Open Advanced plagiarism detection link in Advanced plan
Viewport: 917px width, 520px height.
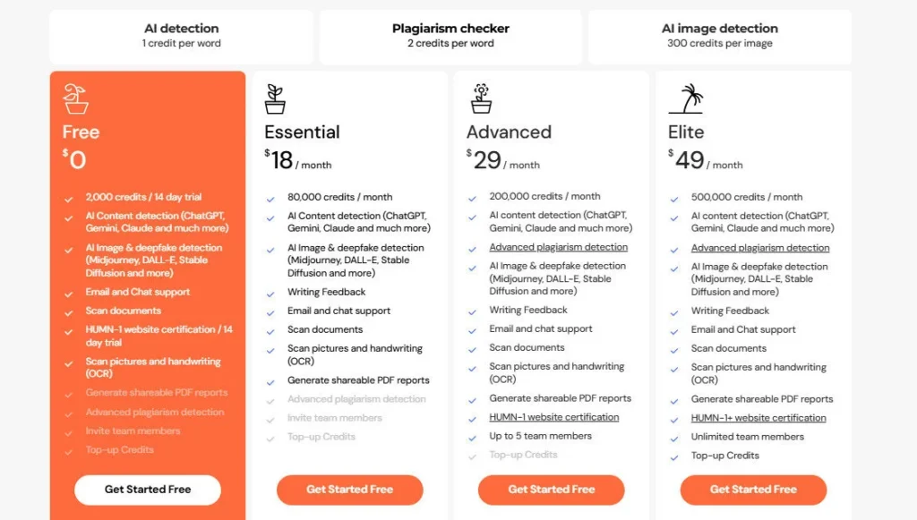[x=558, y=247]
